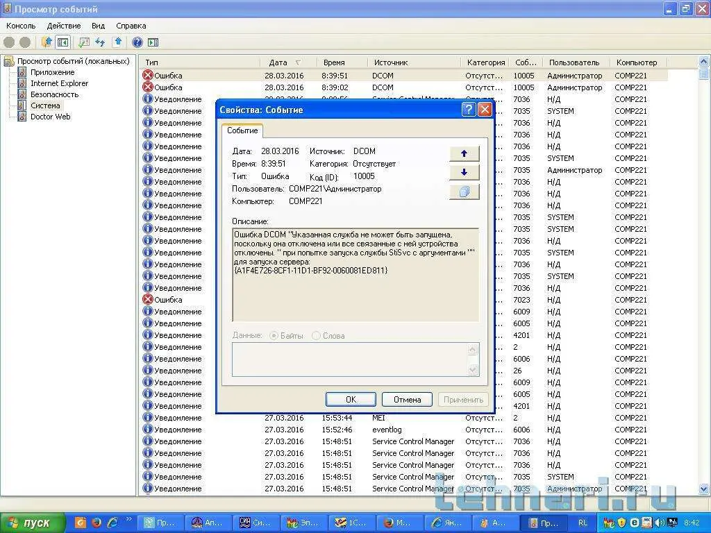Select the Безопасность log in tree
This screenshot has width=711, height=533.
[x=54, y=94]
